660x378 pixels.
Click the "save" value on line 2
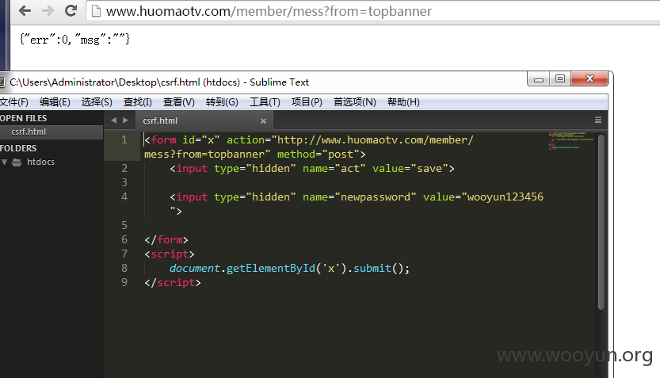(x=429, y=168)
